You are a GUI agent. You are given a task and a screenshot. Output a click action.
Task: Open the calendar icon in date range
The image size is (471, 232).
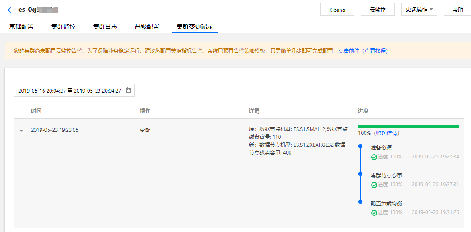tap(129, 90)
